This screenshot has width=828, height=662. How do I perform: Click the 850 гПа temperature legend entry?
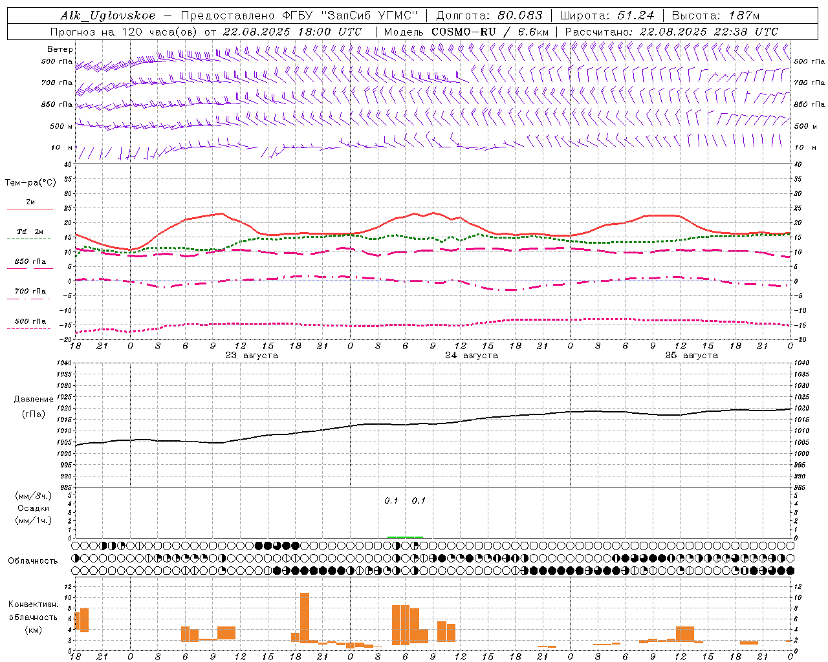[x=30, y=264]
